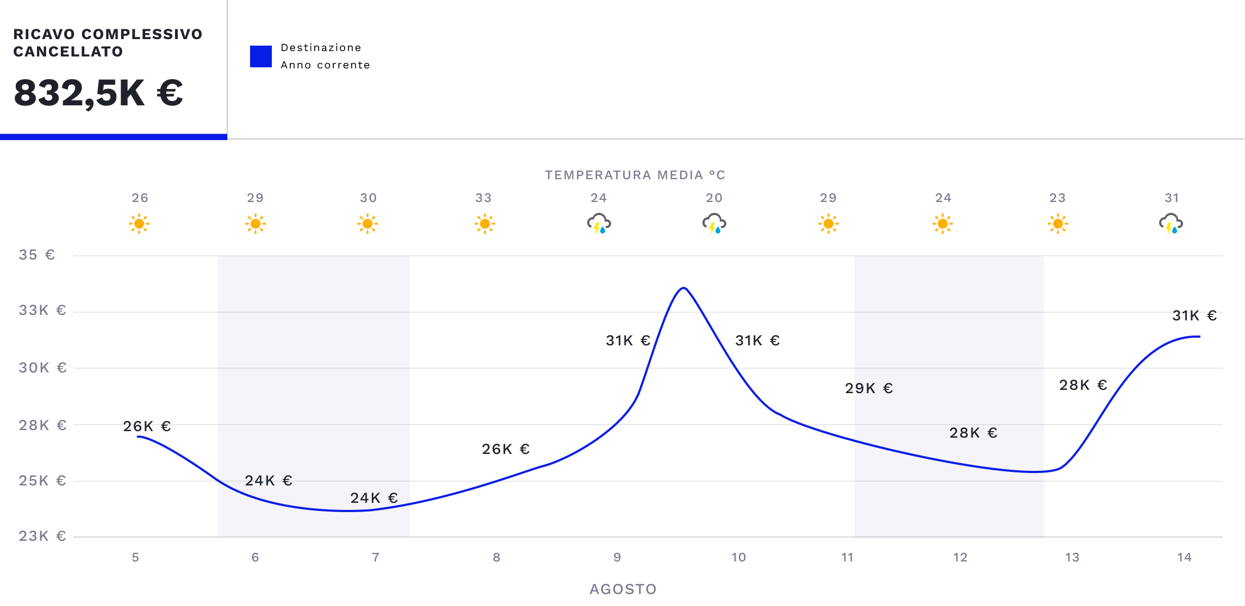Click the sun icon showing 30 degrees

[x=368, y=224]
